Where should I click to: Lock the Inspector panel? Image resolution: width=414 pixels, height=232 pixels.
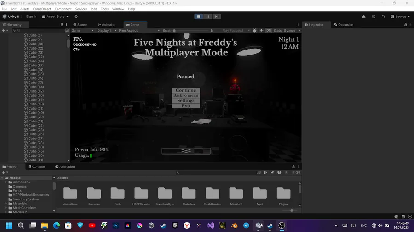point(406,24)
